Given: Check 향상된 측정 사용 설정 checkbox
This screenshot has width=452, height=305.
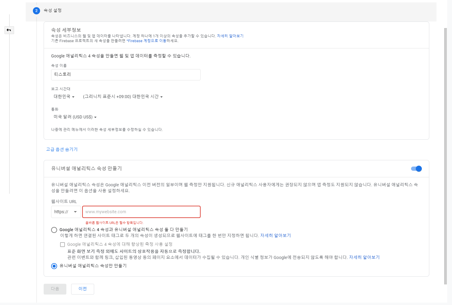Looking at the screenshot, I should pos(62,245).
